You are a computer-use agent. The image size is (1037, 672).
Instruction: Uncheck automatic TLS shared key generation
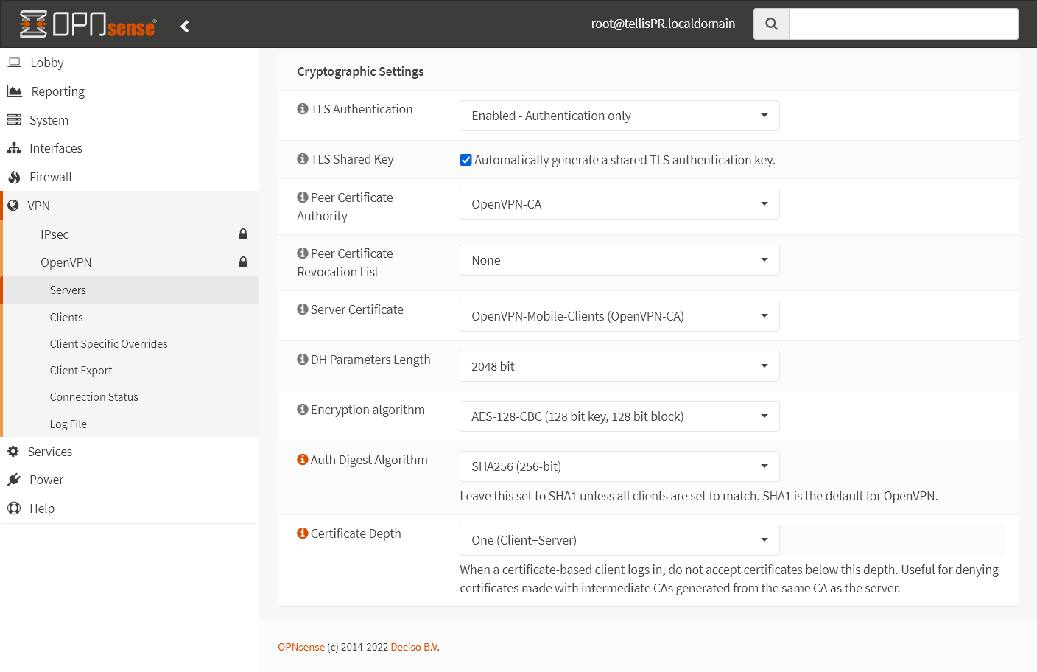[x=465, y=159]
